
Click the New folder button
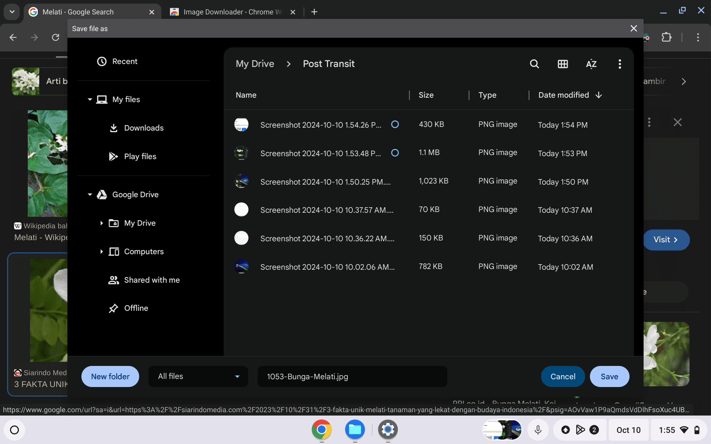tap(110, 377)
